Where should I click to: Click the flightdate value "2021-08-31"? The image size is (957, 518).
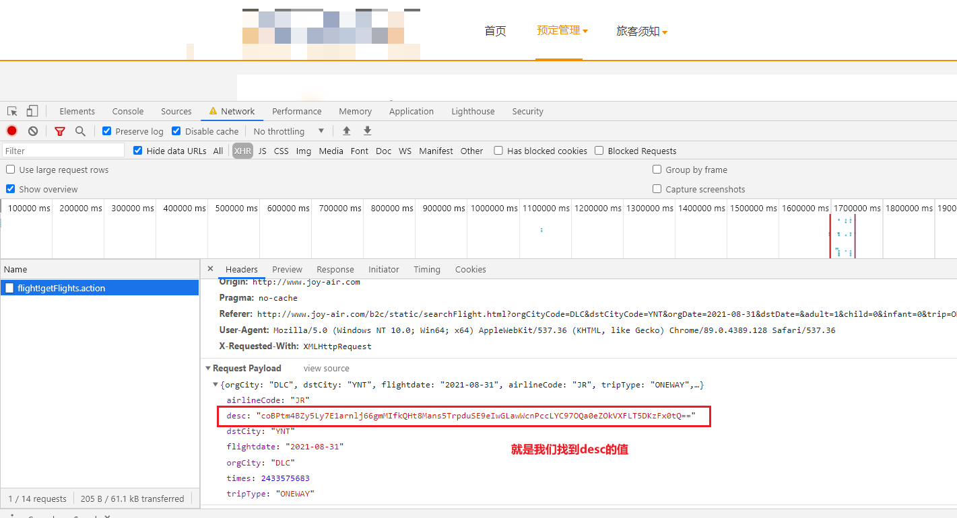point(315,447)
